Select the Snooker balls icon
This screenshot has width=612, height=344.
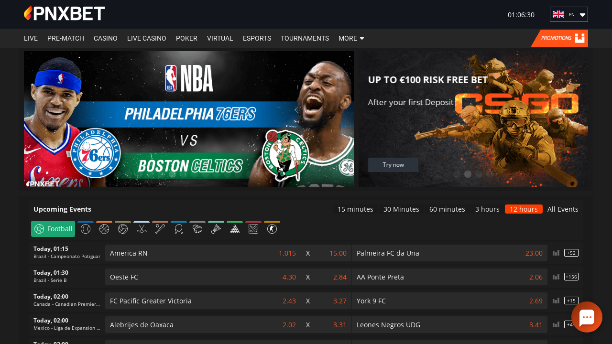235,229
